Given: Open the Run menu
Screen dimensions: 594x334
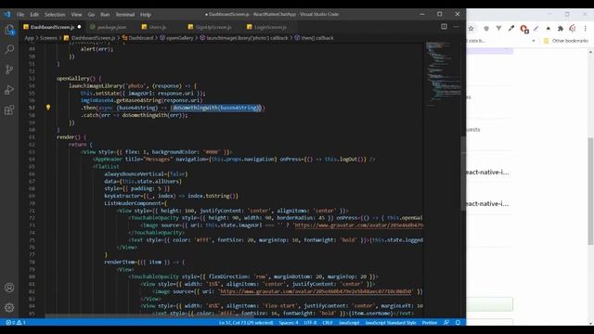Looking at the screenshot, I should [105, 15].
